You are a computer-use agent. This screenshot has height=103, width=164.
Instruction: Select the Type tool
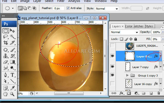tap(12, 75)
